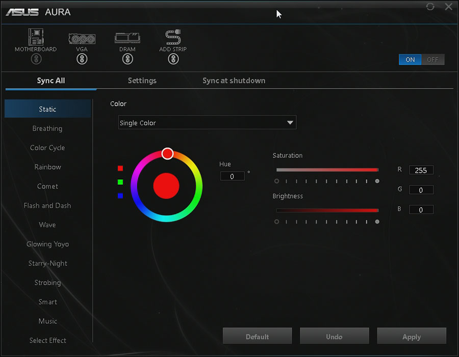Click the R value field showing 255
Viewport: 459px width, 357px height.
pyautogui.click(x=421, y=170)
